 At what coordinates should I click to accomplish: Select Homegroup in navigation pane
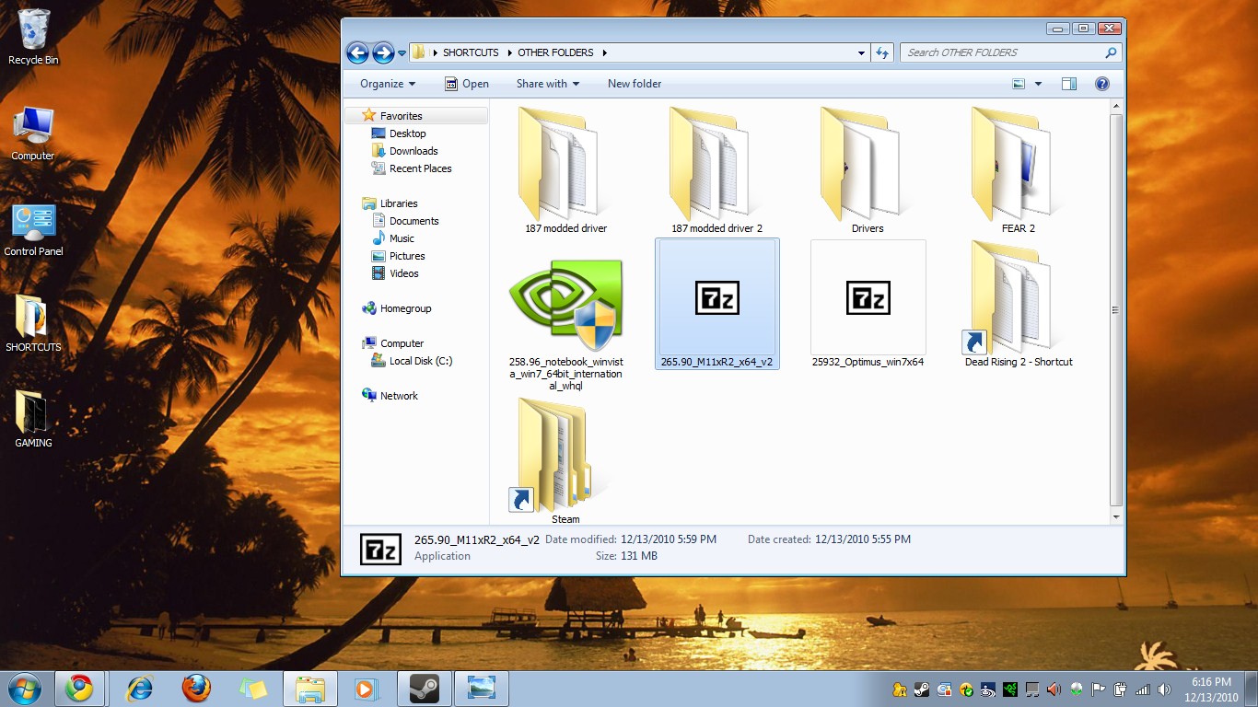[397, 308]
